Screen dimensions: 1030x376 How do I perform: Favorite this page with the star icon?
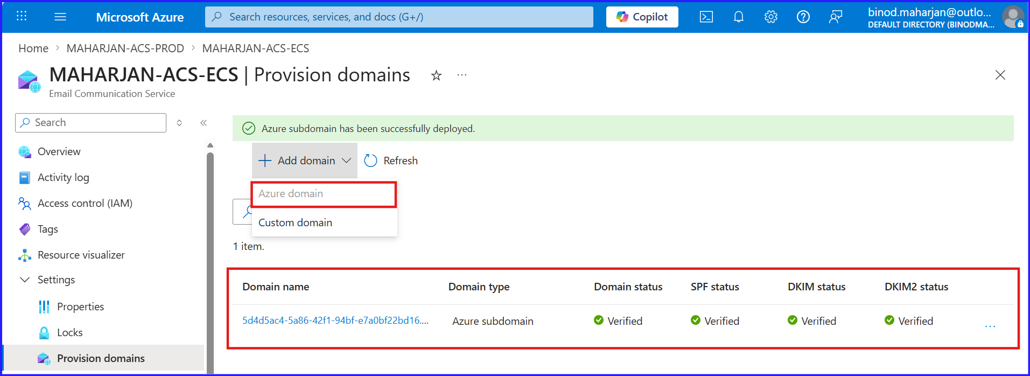click(436, 75)
